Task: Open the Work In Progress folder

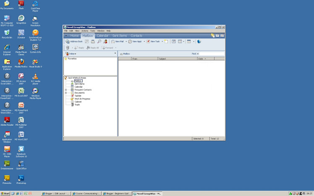Action: click(x=82, y=99)
